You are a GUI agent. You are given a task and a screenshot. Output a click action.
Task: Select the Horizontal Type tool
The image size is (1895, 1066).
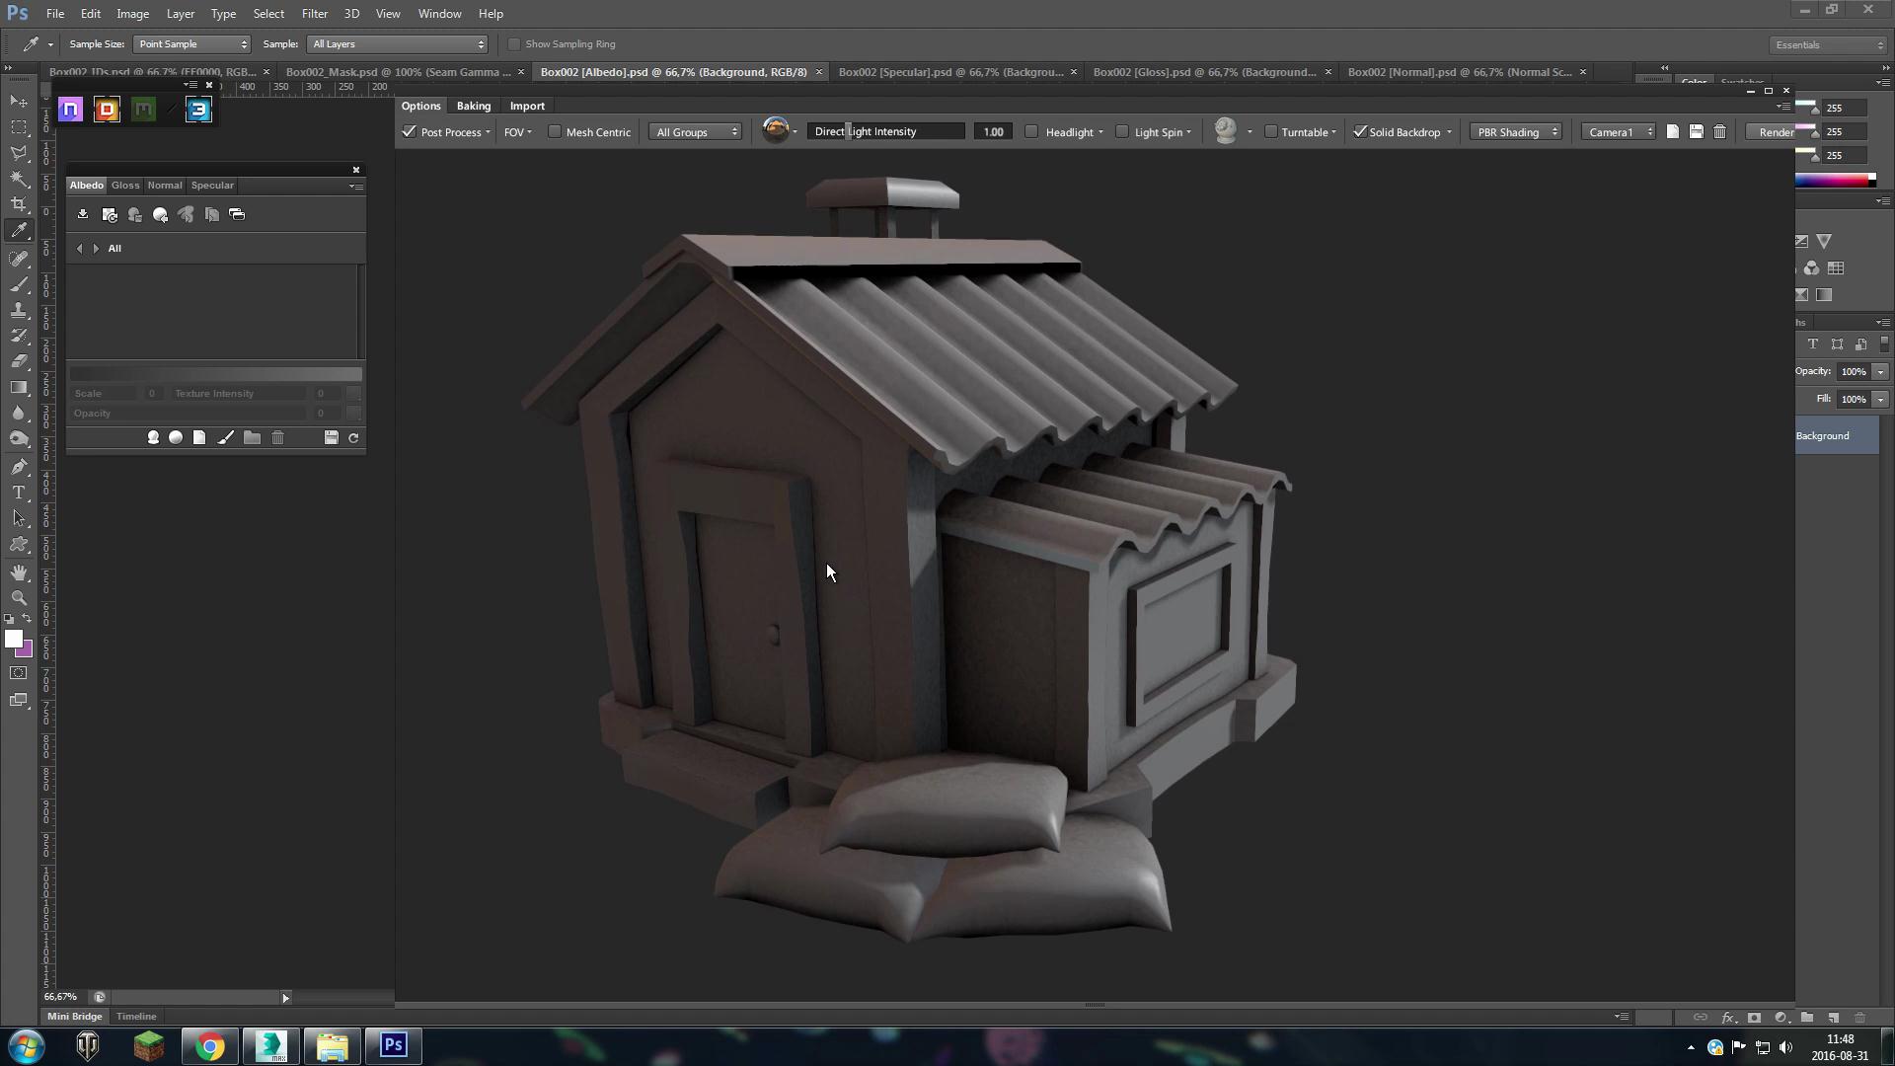[19, 493]
